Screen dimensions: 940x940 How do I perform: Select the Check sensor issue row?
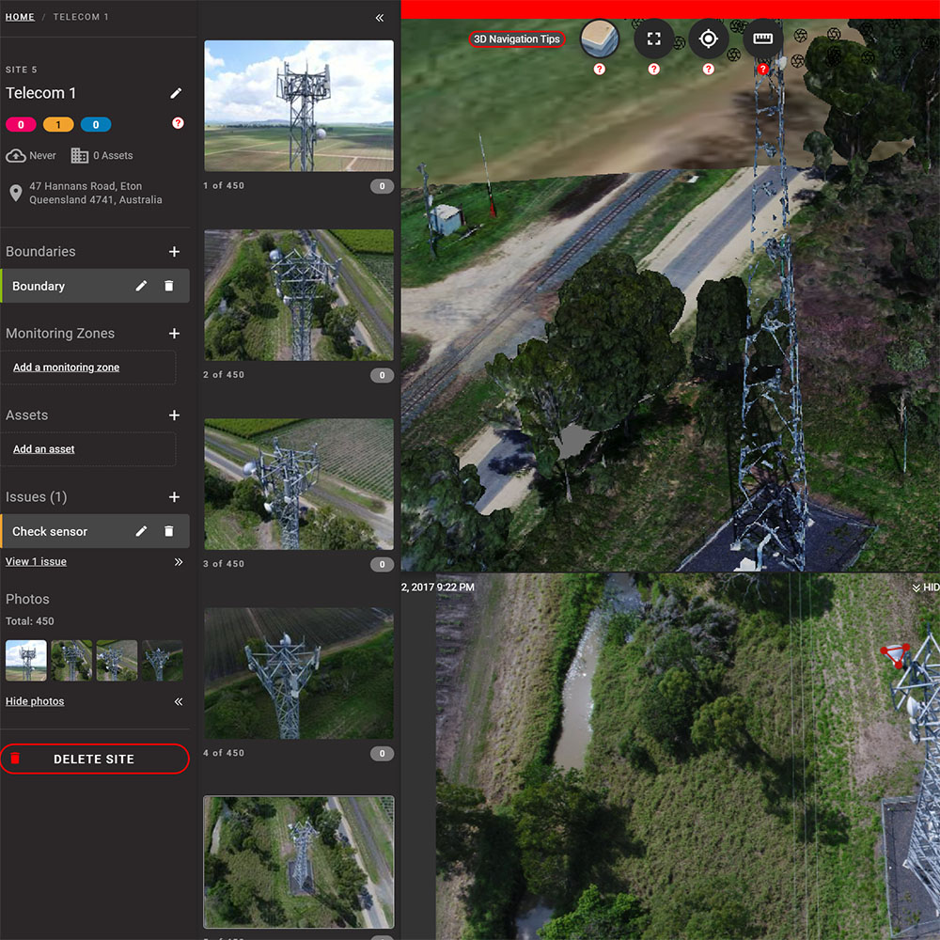click(95, 531)
